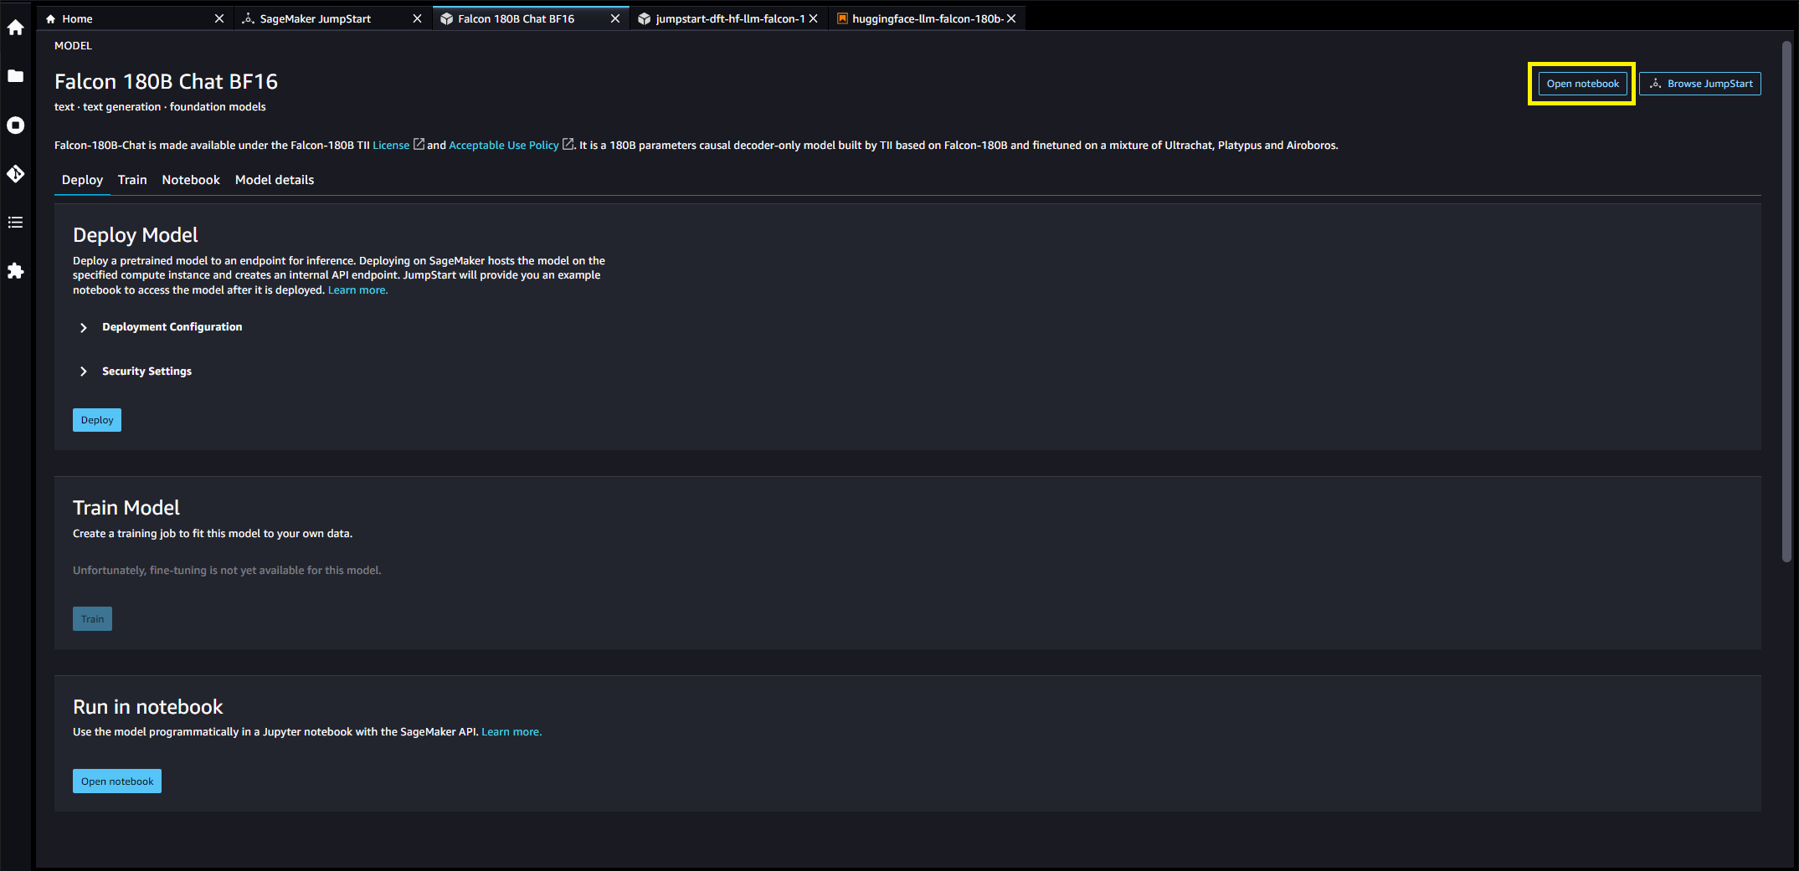Open the Acceptable Use Policy link
This screenshot has height=871, width=1799.
tap(511, 145)
